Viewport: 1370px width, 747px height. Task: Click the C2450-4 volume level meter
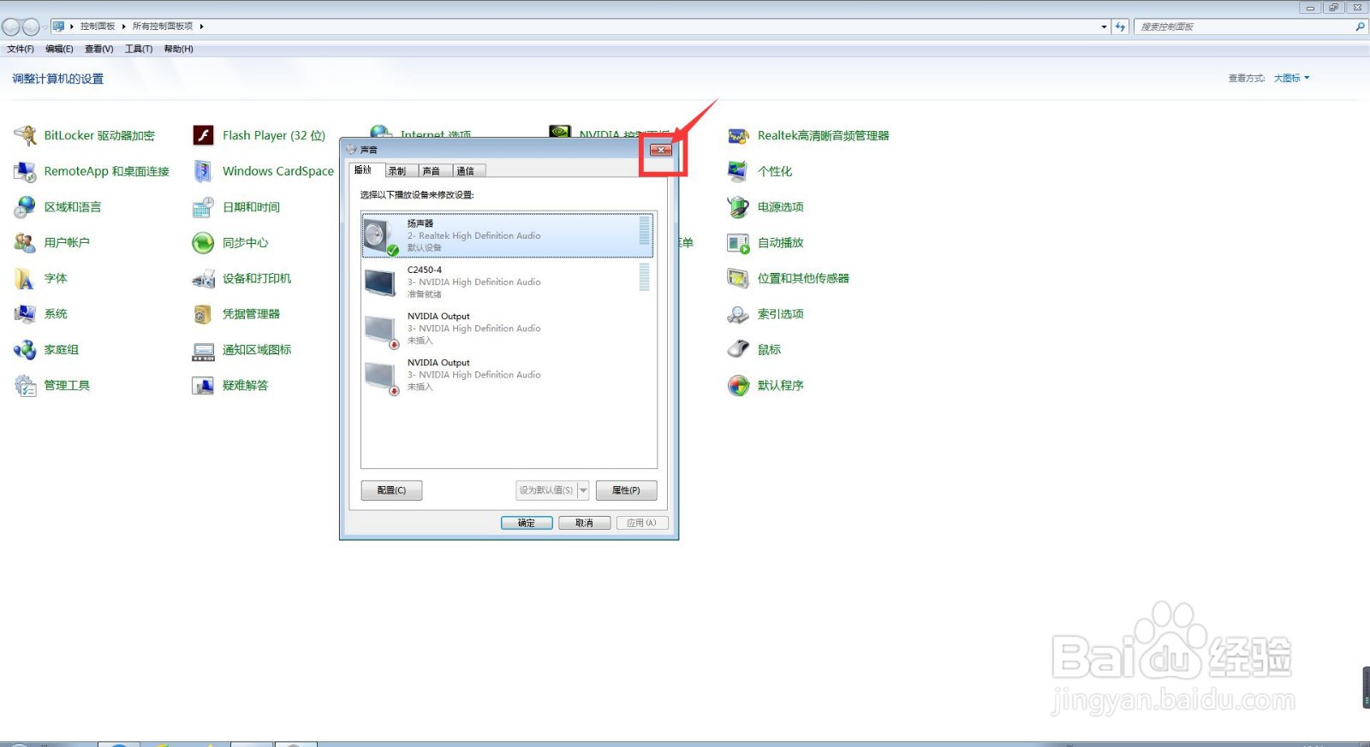644,277
